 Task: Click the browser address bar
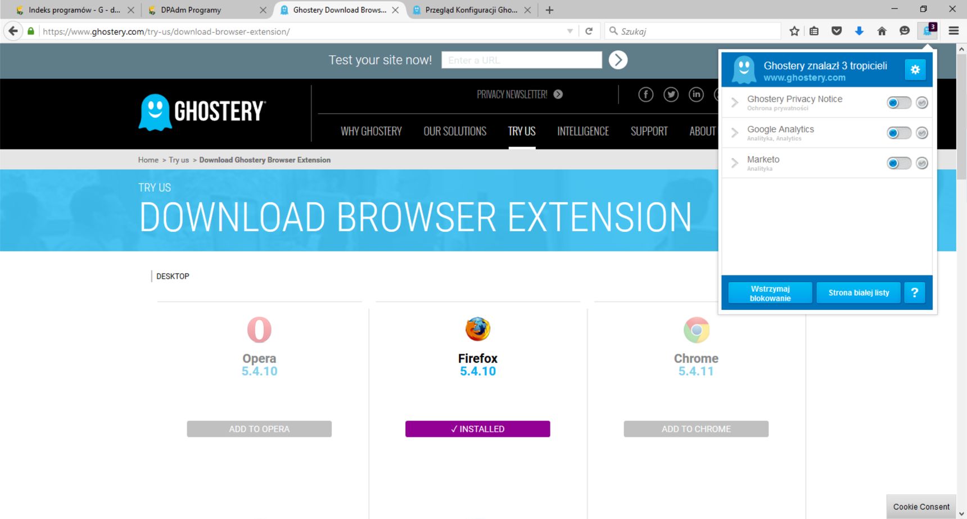pos(304,31)
